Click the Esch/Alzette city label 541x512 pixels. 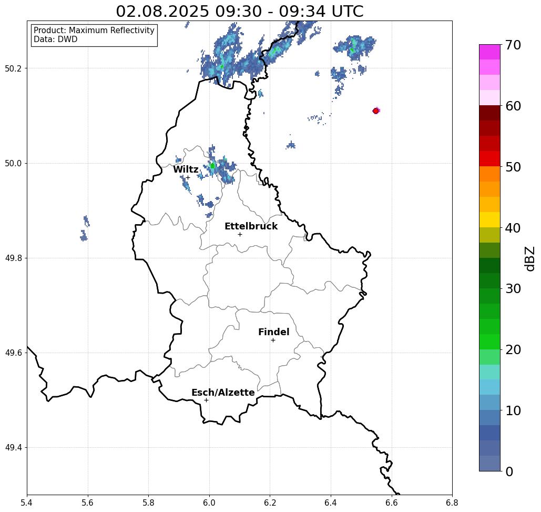coord(223,393)
